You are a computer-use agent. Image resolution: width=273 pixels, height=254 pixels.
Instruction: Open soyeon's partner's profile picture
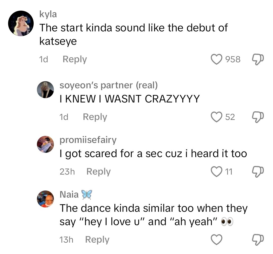pos(46,90)
